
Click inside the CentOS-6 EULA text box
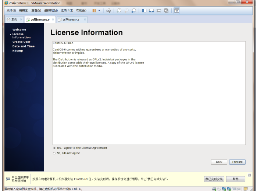point(149,93)
